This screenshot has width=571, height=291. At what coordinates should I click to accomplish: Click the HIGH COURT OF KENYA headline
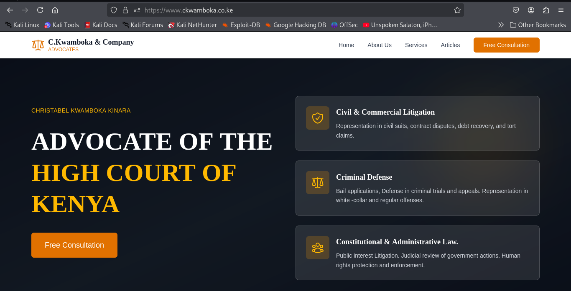tap(134, 188)
